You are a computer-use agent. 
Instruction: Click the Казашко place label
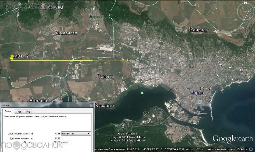pyautogui.click(x=104, y=106)
